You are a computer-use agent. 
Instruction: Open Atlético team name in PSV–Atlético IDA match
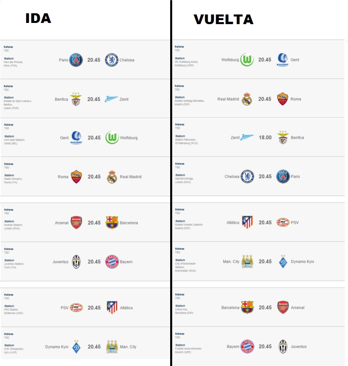pos(126,308)
